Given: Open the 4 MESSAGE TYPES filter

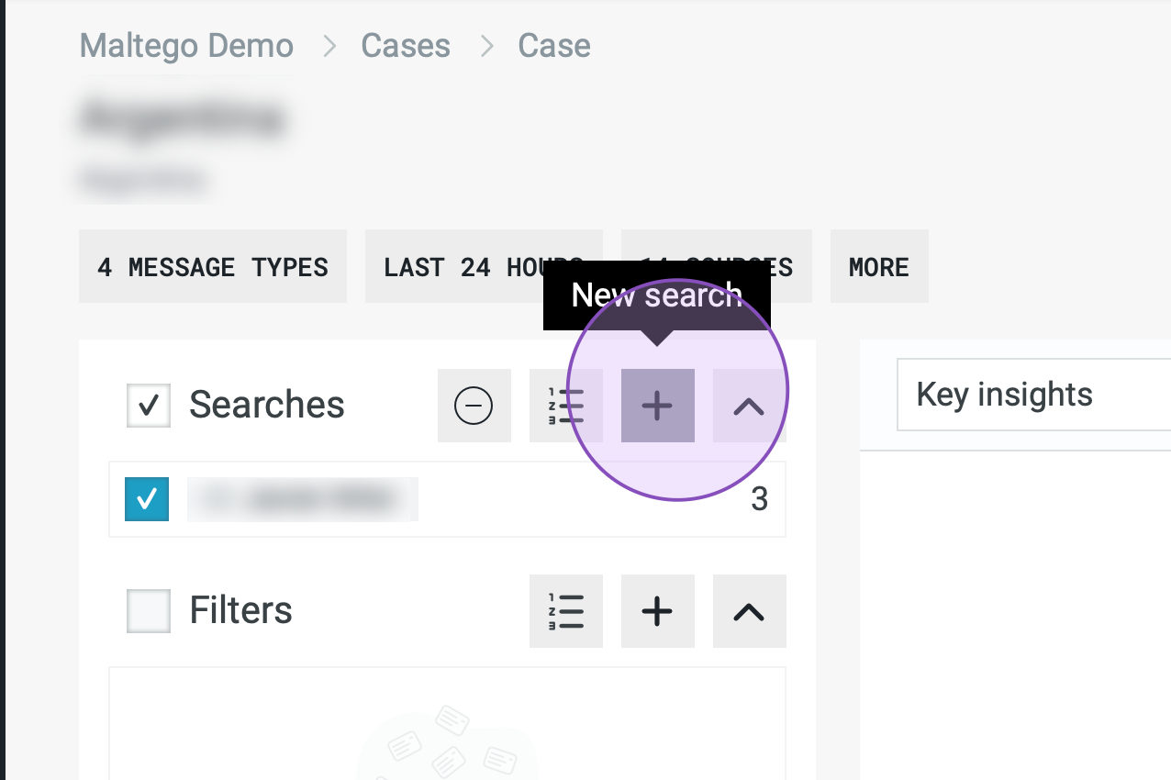Looking at the screenshot, I should 213,267.
